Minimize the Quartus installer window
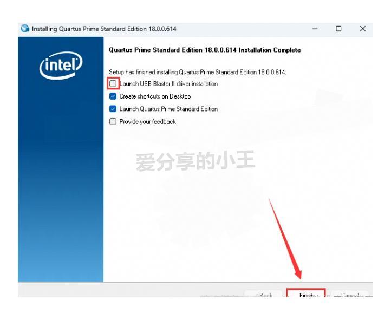Screen dimensions: 391x320 coord(315,29)
